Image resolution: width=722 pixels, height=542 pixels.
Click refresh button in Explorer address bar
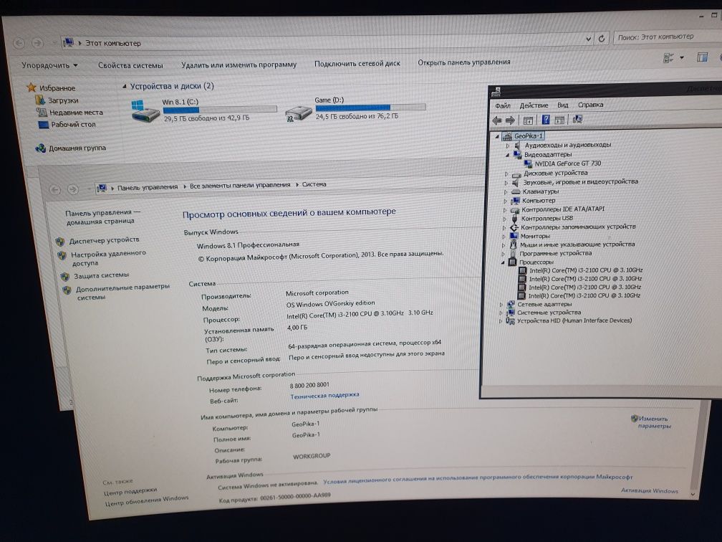602,39
